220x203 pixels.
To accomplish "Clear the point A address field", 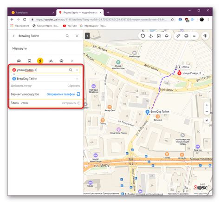I will [77, 70].
